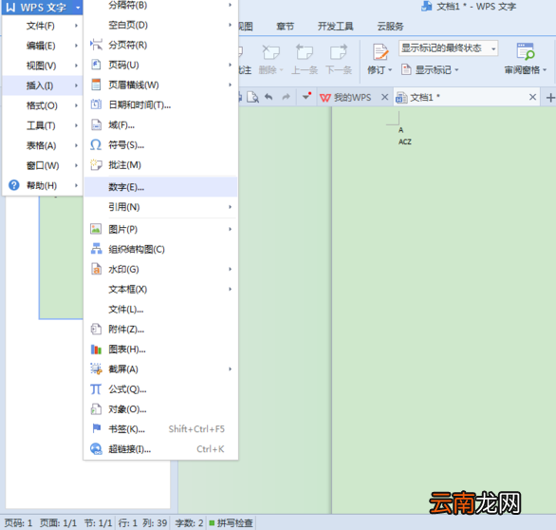Click the Track Changes (修订) icon
This screenshot has width=556, height=530.
tap(380, 52)
